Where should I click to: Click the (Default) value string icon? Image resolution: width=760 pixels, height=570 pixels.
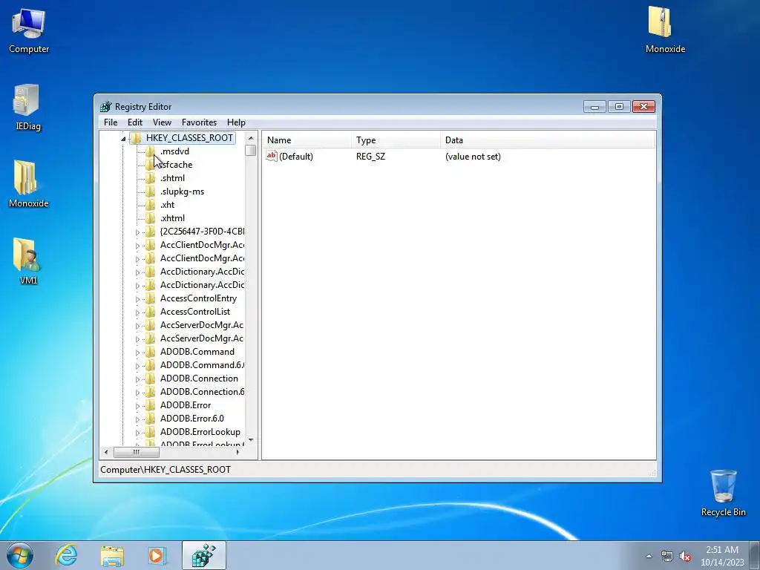272,156
